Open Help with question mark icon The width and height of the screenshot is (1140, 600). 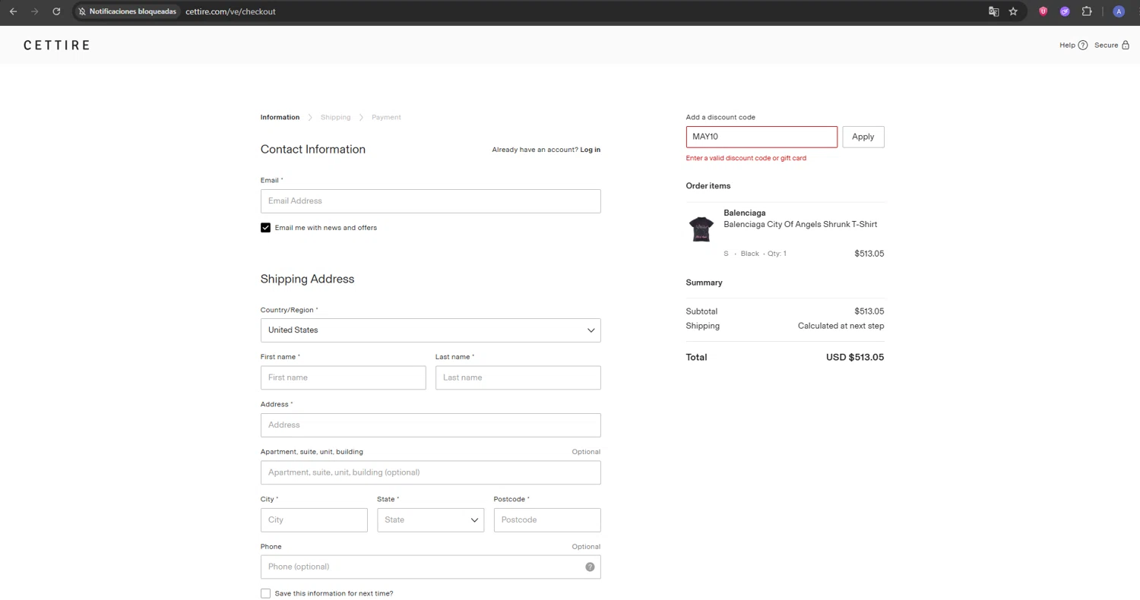click(x=1073, y=45)
